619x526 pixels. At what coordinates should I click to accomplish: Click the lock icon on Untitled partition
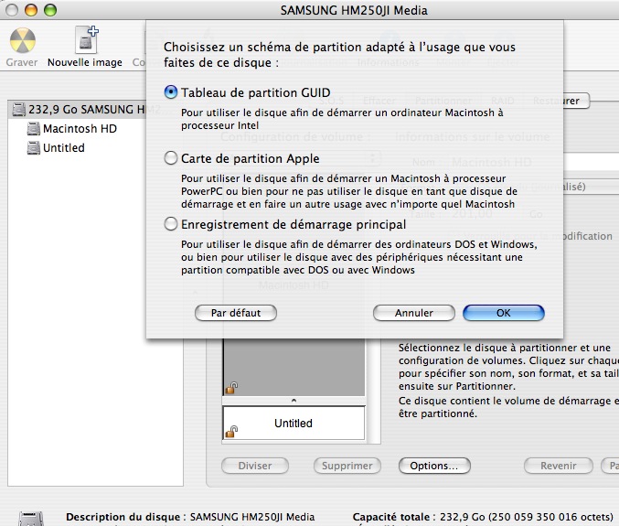[231, 432]
